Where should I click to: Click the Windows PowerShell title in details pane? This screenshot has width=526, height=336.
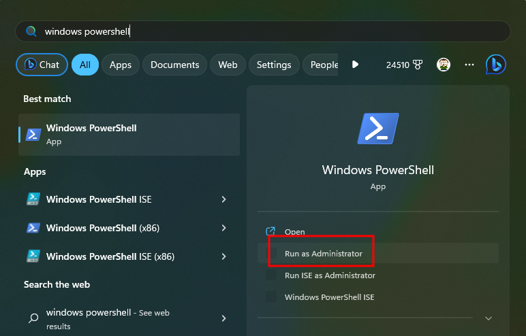coord(378,170)
